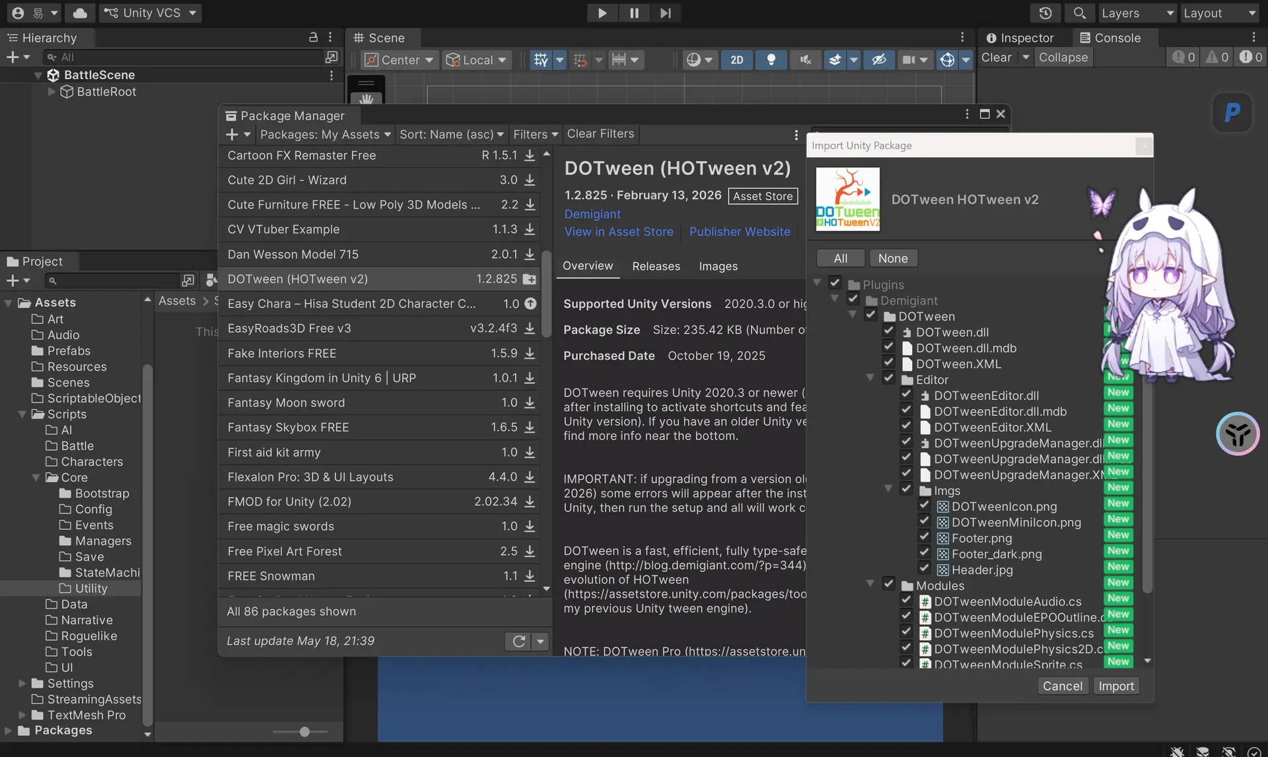Open the Sort: Name (asc) dropdown
This screenshot has height=757, width=1268.
pos(452,135)
